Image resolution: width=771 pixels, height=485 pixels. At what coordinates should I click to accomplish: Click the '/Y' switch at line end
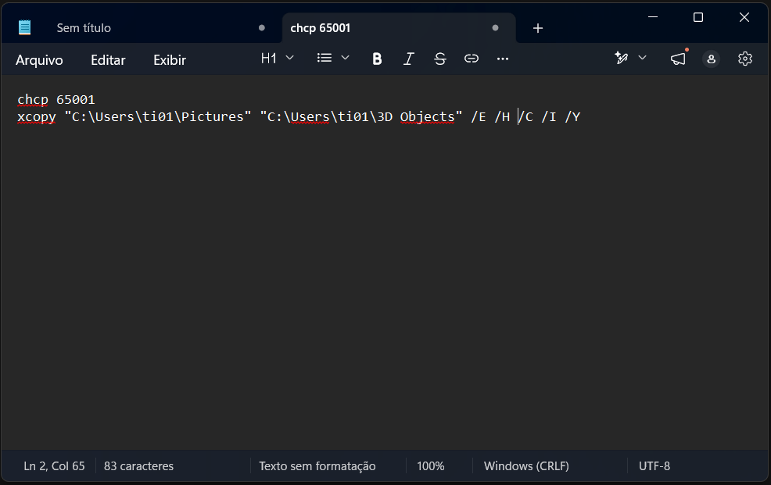point(573,117)
